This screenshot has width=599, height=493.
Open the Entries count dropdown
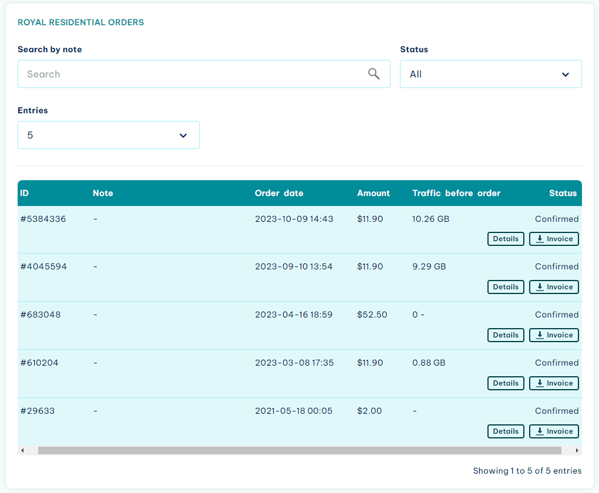click(x=109, y=135)
